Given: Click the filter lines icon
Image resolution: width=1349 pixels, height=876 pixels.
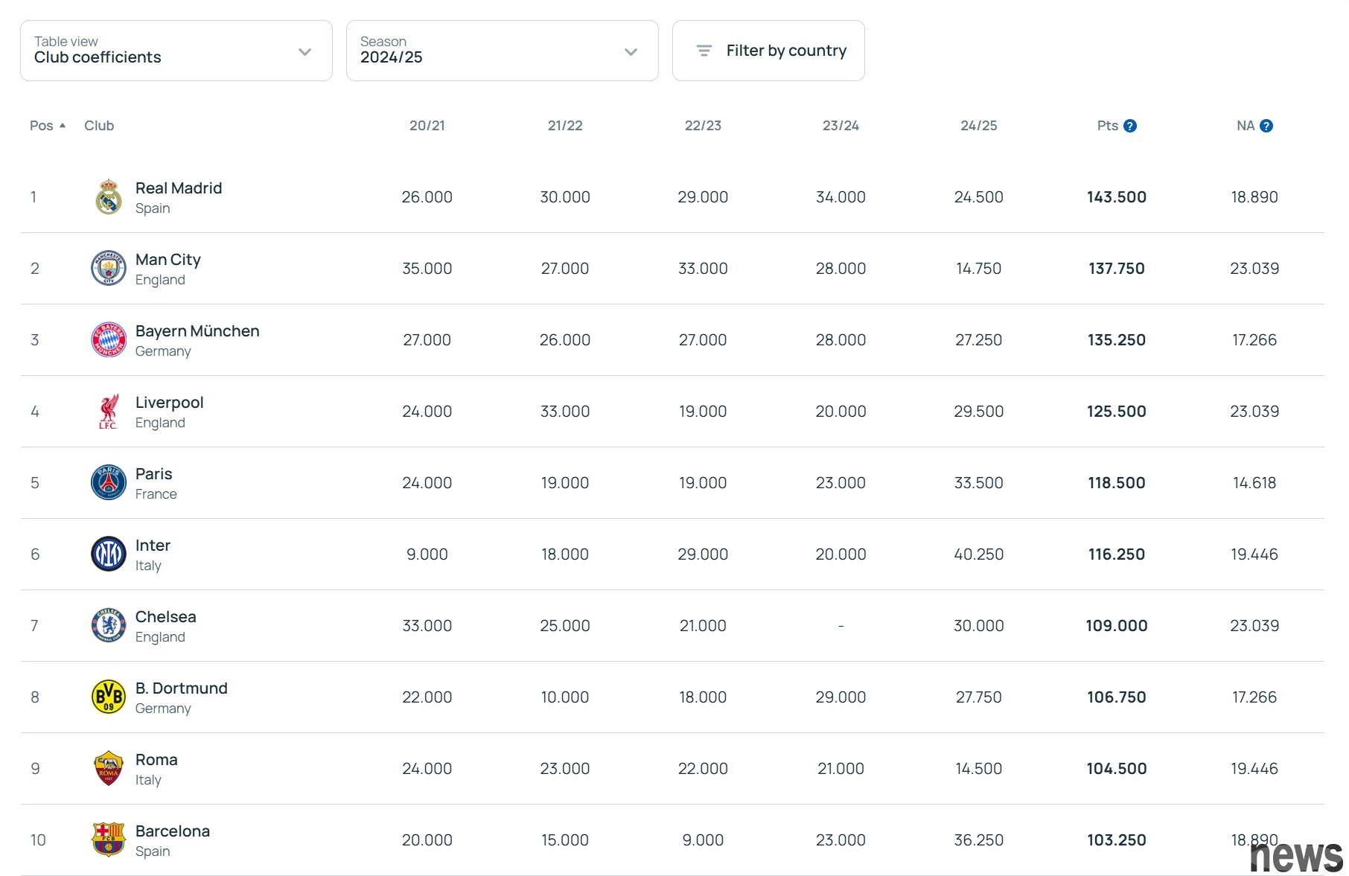Looking at the screenshot, I should coord(704,51).
